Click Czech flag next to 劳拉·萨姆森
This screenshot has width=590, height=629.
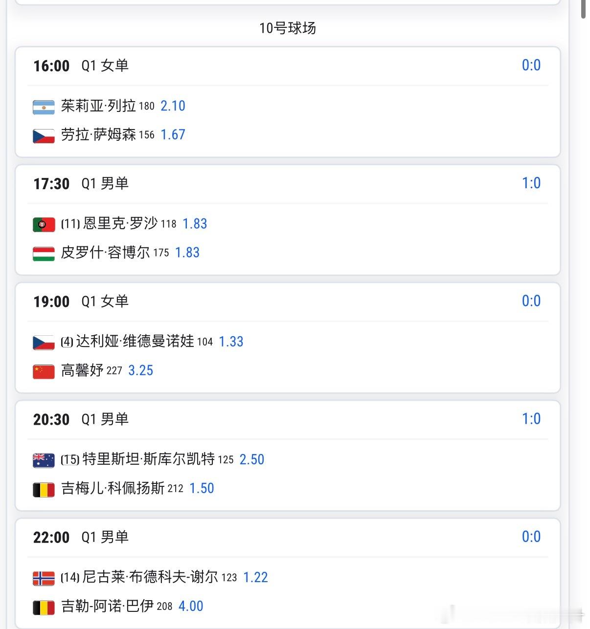(x=44, y=136)
